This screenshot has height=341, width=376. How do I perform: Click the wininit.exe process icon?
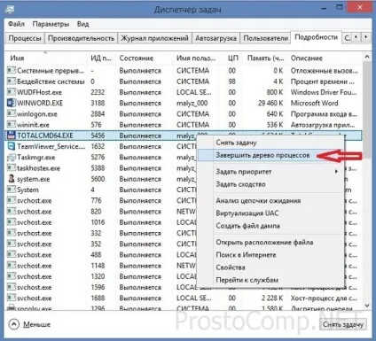(x=12, y=125)
